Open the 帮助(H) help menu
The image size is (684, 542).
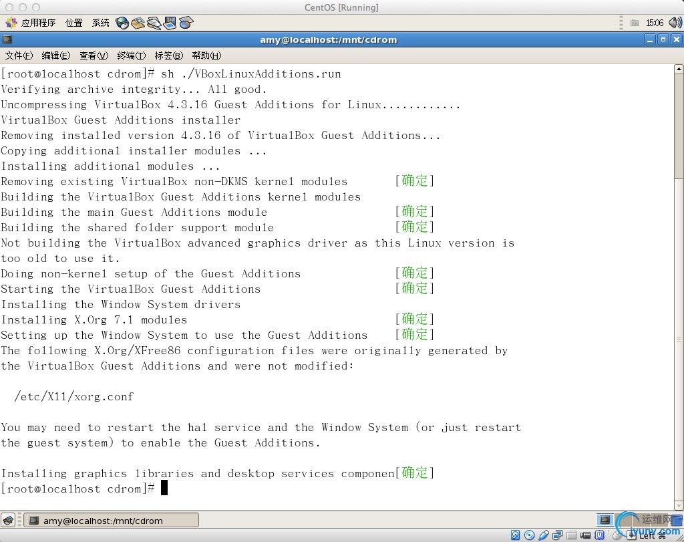tap(206, 55)
